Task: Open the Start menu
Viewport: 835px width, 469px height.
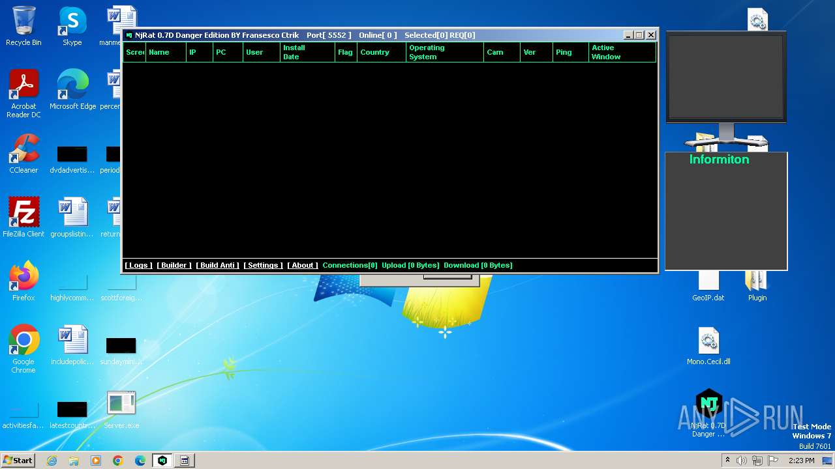Action: [18, 461]
